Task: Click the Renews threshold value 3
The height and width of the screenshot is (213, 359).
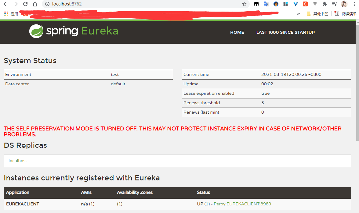Action: click(x=263, y=103)
